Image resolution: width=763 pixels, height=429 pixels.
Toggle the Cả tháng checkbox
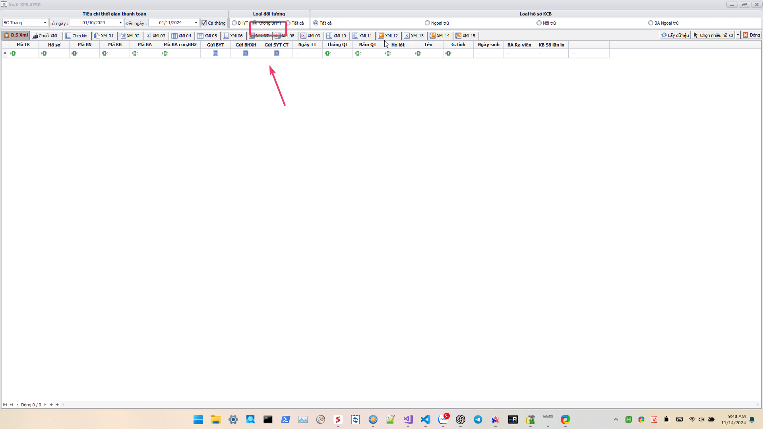[x=204, y=23]
